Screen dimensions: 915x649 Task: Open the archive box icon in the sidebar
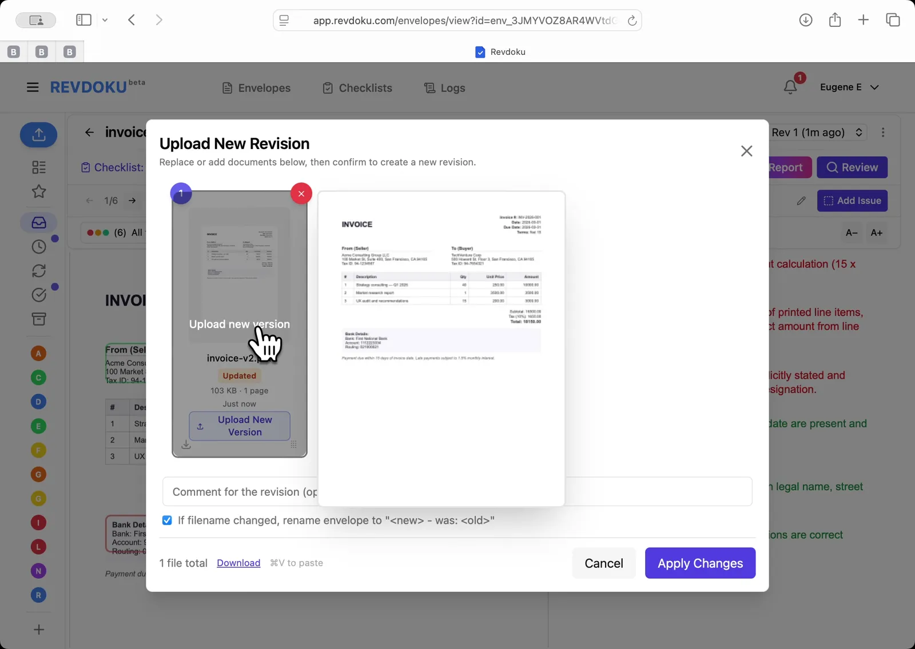click(38, 319)
